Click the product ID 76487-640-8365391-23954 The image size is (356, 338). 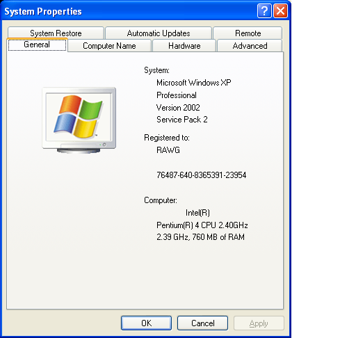[201, 175]
